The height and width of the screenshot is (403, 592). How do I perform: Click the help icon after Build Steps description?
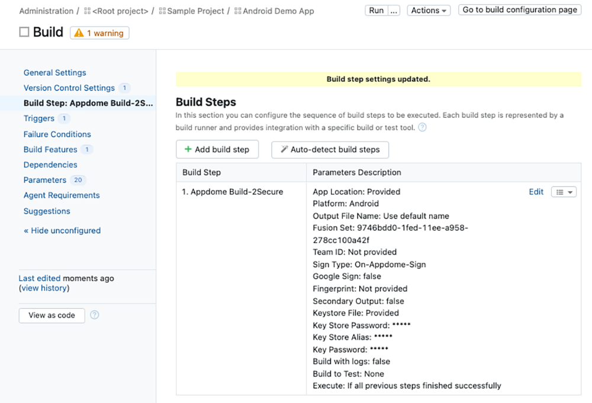422,127
